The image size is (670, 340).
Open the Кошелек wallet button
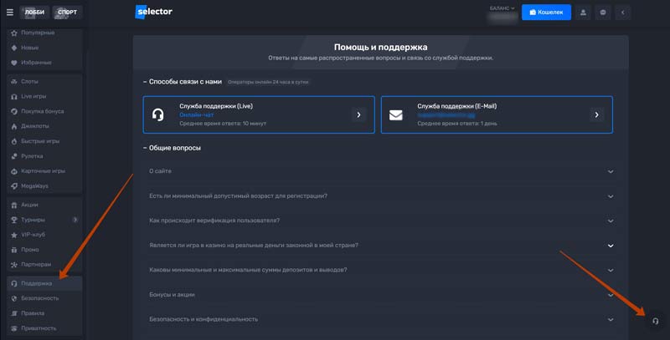[546, 13]
